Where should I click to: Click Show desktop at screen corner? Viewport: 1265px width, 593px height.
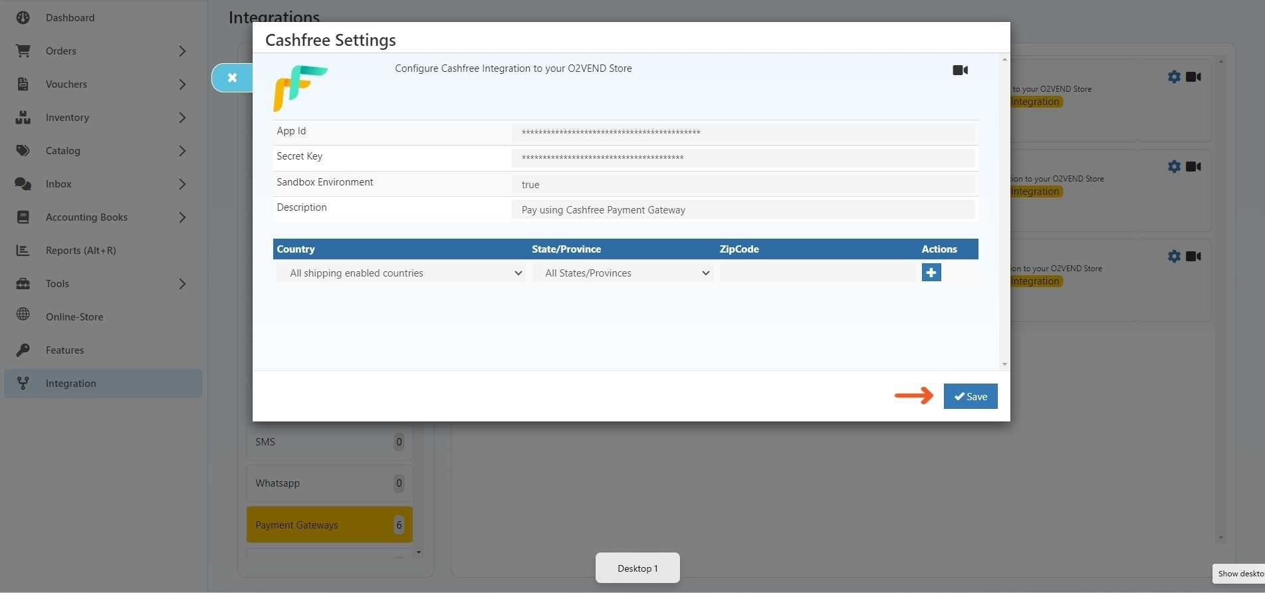pos(1240,574)
